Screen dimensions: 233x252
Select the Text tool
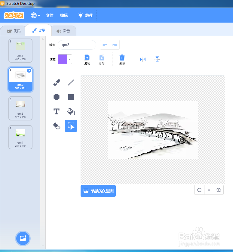[x=57, y=111]
